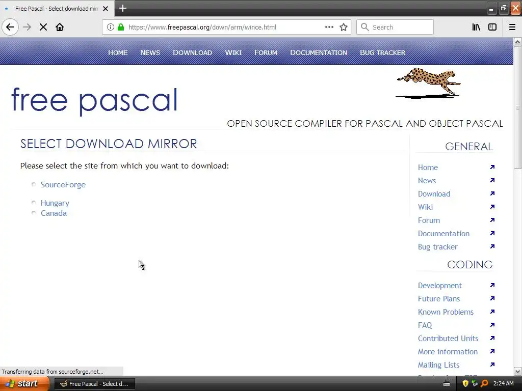Download from the Hungary mirror link
Screen dimensions: 522x391
click(x=55, y=203)
